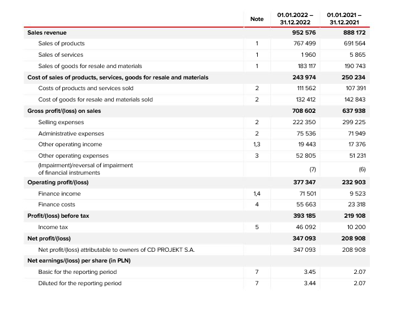
Task: Click the "Selling expenses" row label
Action: pos(61,122)
